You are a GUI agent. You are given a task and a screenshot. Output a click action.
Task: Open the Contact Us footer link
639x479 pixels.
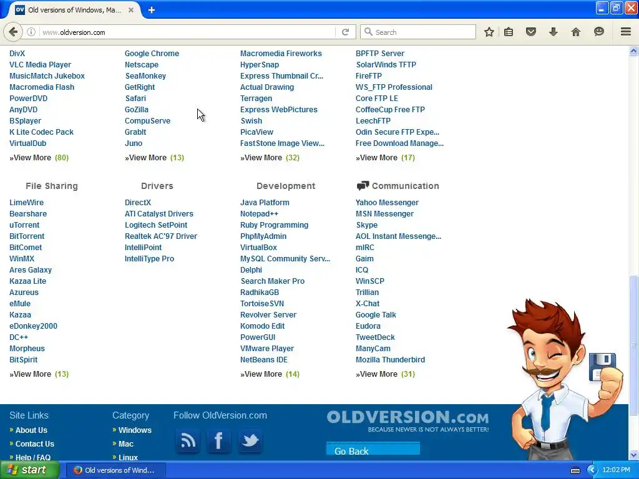pos(35,444)
